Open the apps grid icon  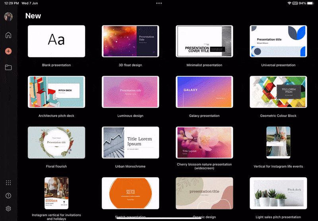(x=8, y=183)
